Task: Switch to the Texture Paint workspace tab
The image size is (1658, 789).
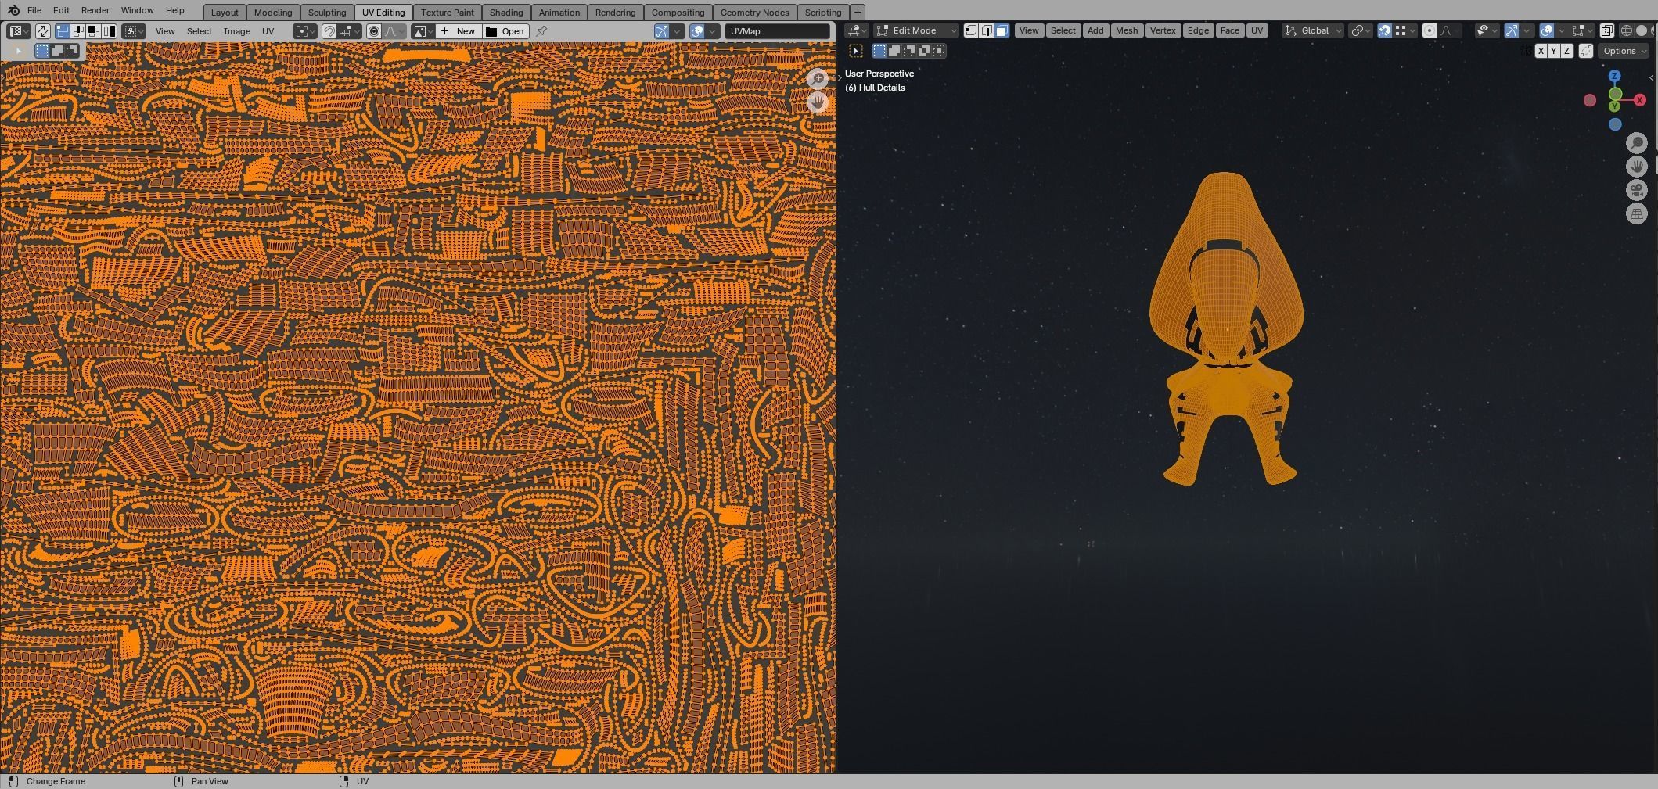Action: [448, 12]
